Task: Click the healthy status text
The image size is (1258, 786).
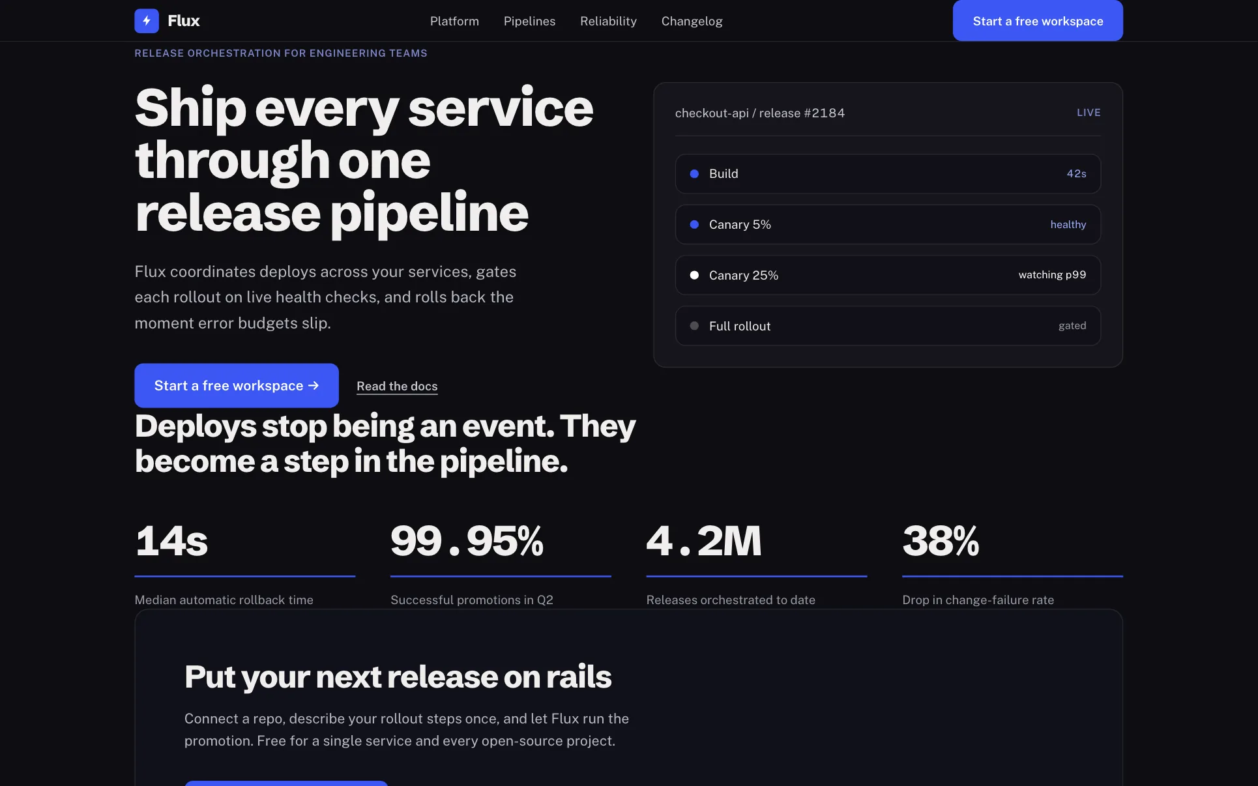Action: [x=1068, y=224]
